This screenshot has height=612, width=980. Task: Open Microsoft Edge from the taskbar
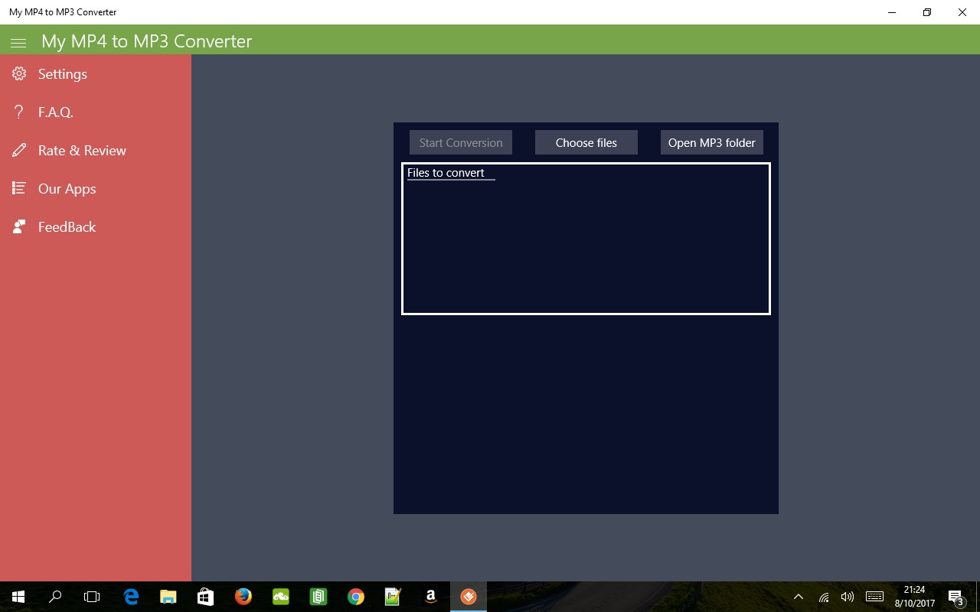[x=130, y=597]
